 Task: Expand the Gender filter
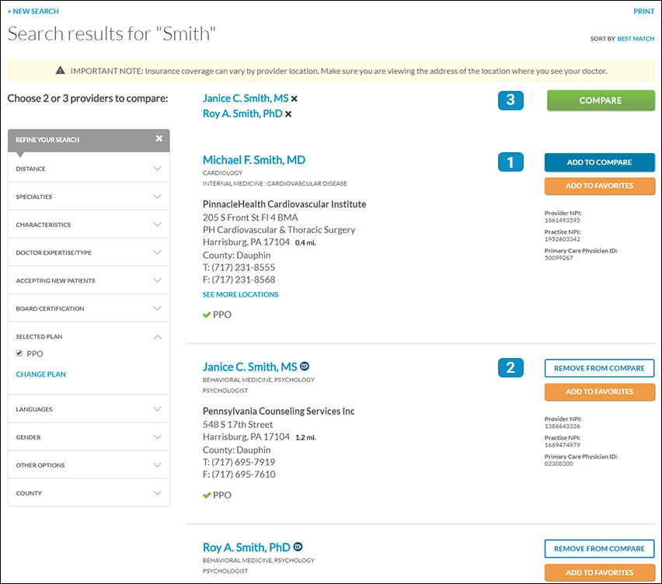click(157, 437)
